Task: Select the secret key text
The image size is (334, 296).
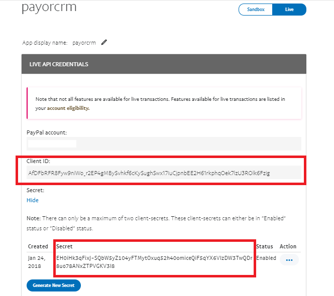Action: [x=155, y=262]
